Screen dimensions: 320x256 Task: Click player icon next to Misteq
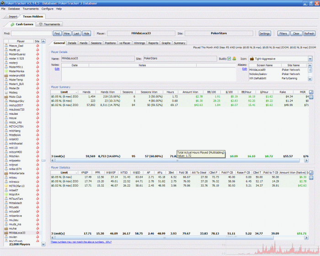6,92
